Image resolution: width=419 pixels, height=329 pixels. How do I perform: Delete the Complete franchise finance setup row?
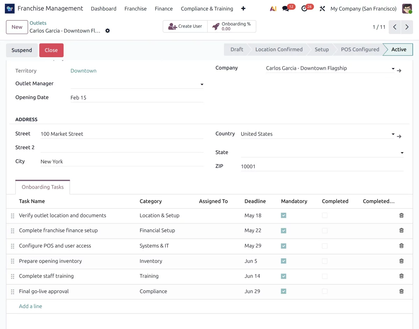(x=402, y=231)
